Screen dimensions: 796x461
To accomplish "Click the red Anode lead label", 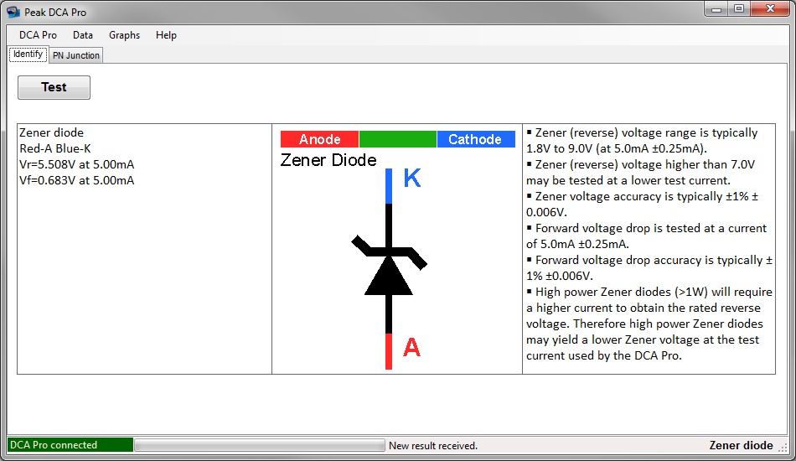I will click(319, 139).
